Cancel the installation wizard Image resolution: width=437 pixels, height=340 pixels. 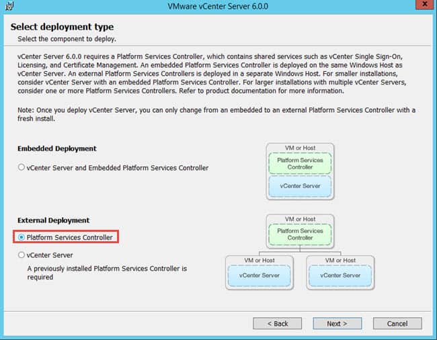pos(397,323)
